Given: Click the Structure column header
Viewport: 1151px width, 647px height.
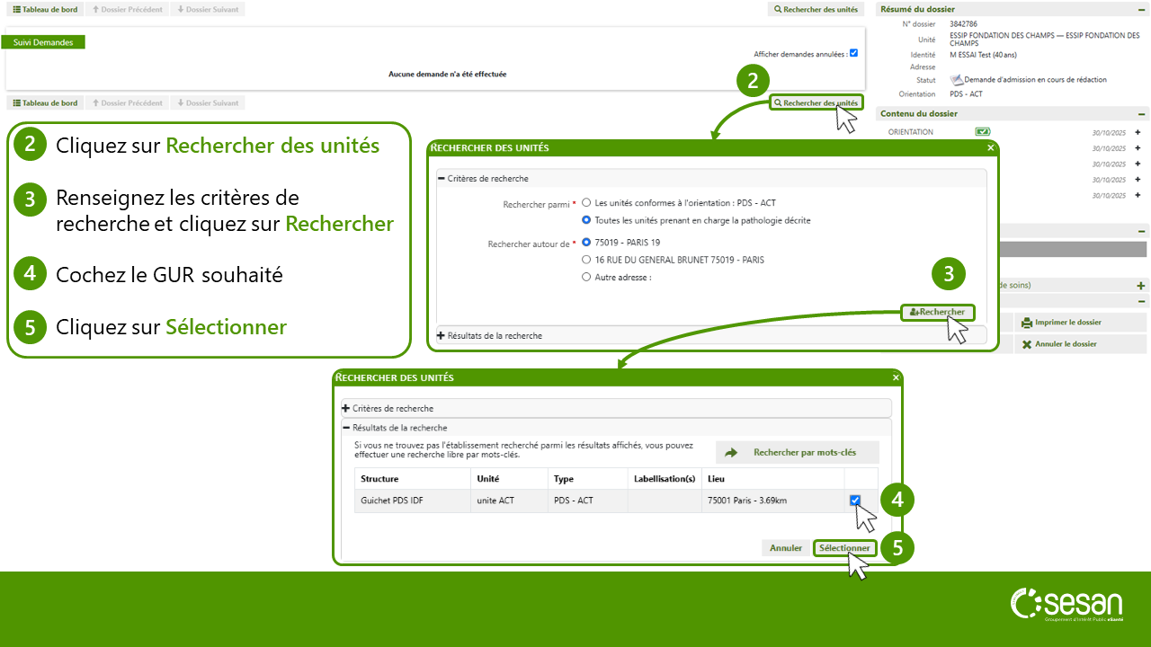Looking at the screenshot, I should click(379, 479).
